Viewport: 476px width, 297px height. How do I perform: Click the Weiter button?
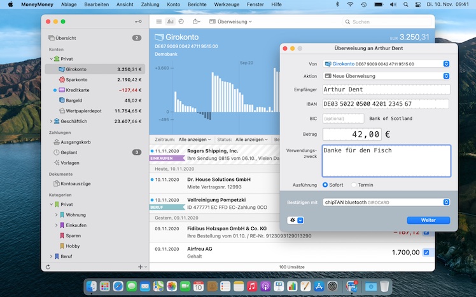428,220
